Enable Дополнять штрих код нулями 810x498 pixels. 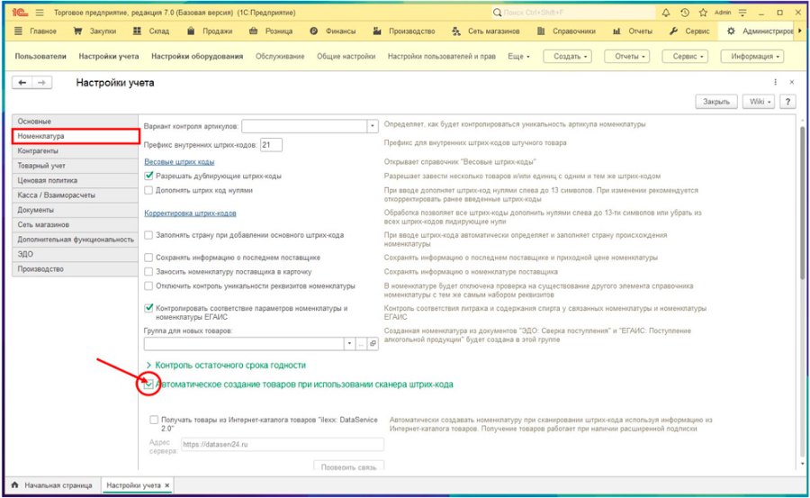click(x=148, y=190)
